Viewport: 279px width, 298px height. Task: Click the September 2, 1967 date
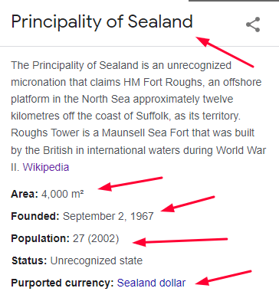tap(108, 216)
